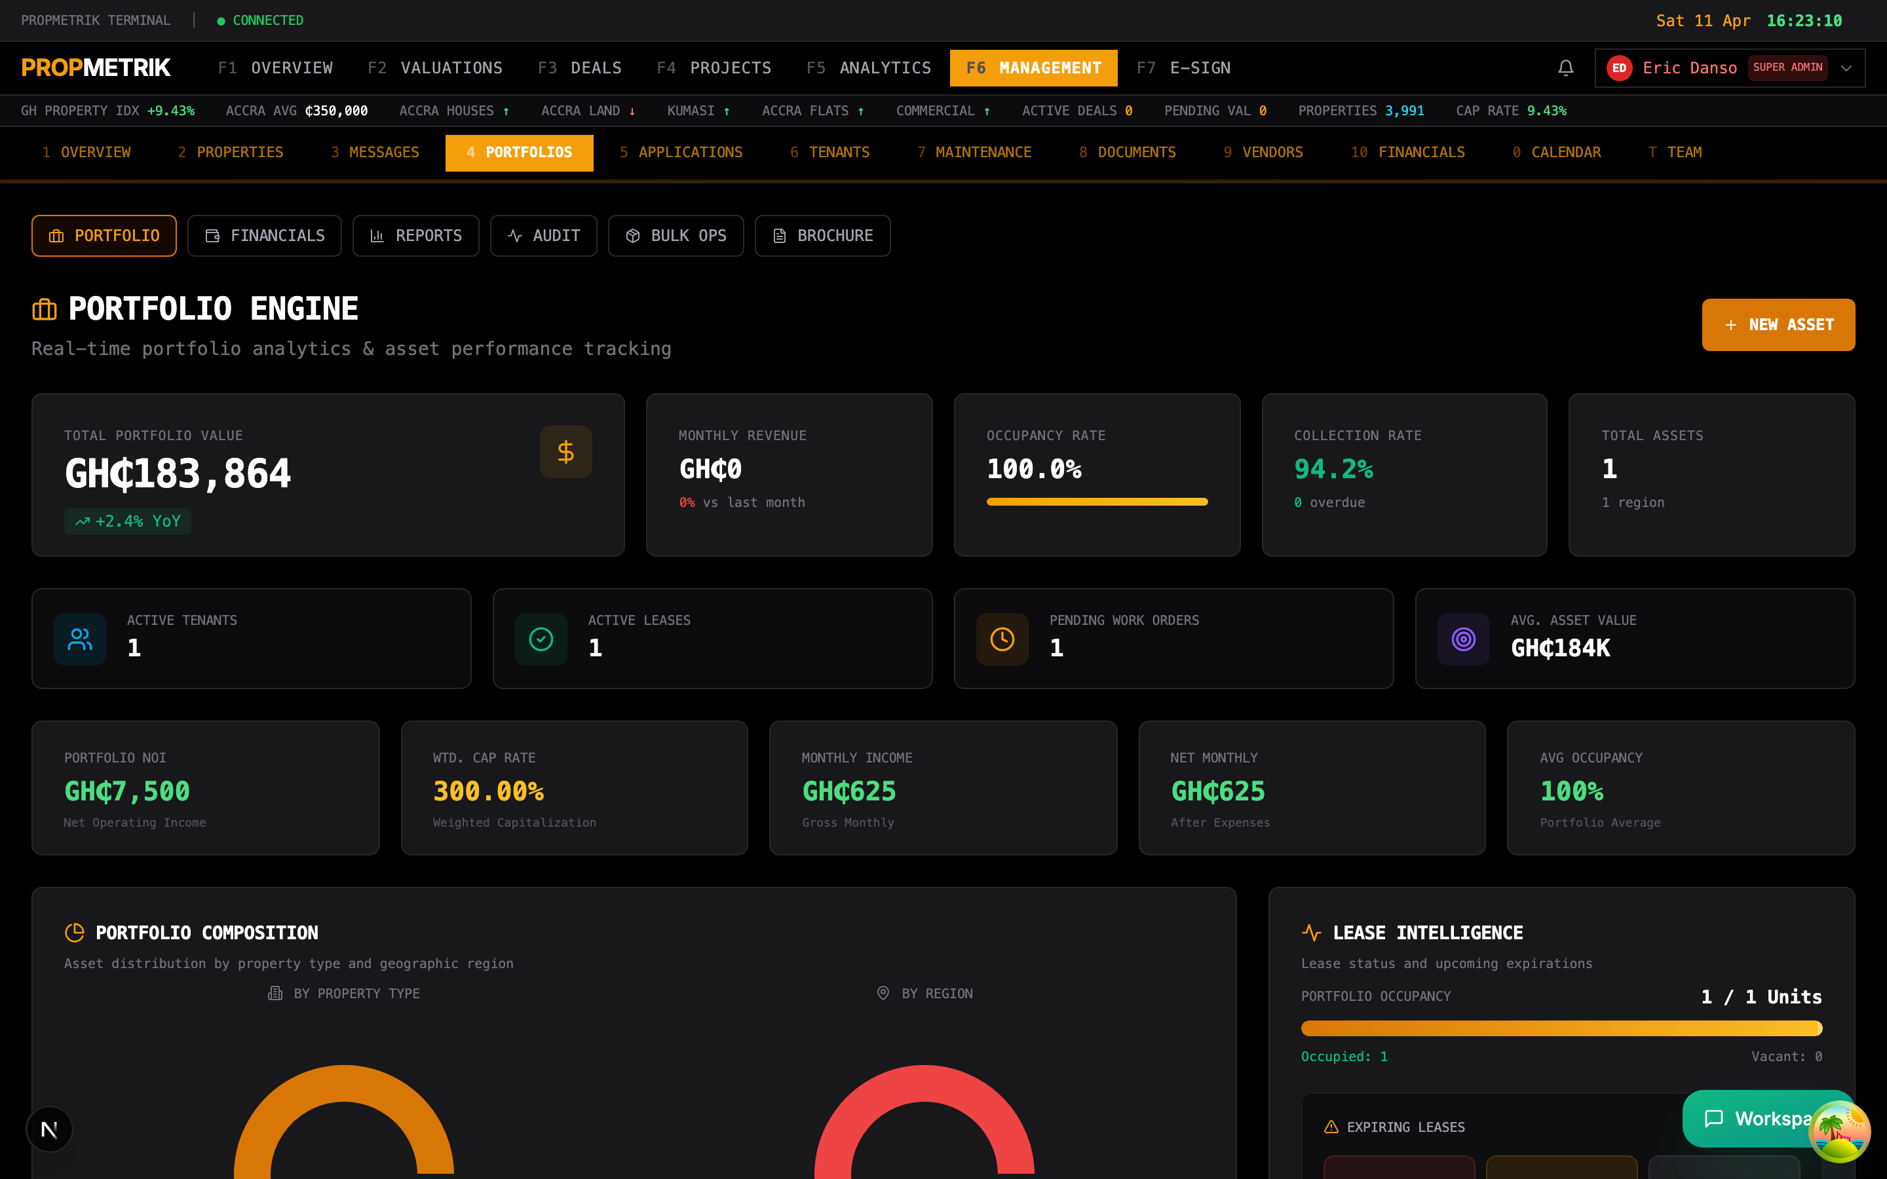Screen dimensions: 1887x1179
Task: Click the beach palm tree avatar icon
Action: coord(1839,1131)
